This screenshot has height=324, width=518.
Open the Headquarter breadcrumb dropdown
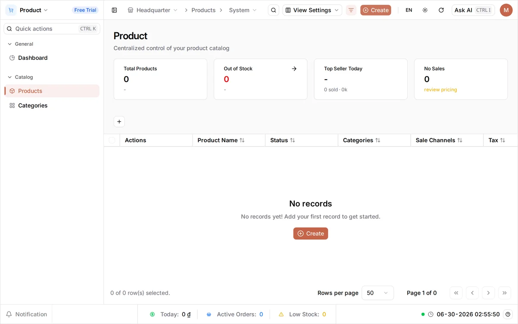153,10
